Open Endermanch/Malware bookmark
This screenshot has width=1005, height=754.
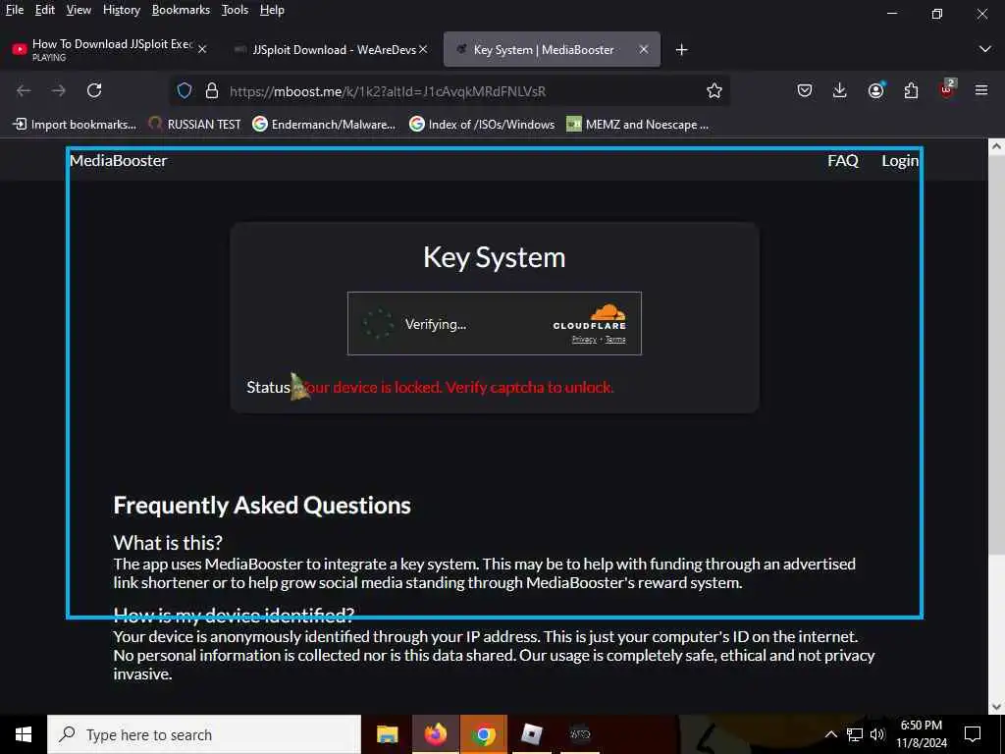(x=324, y=125)
